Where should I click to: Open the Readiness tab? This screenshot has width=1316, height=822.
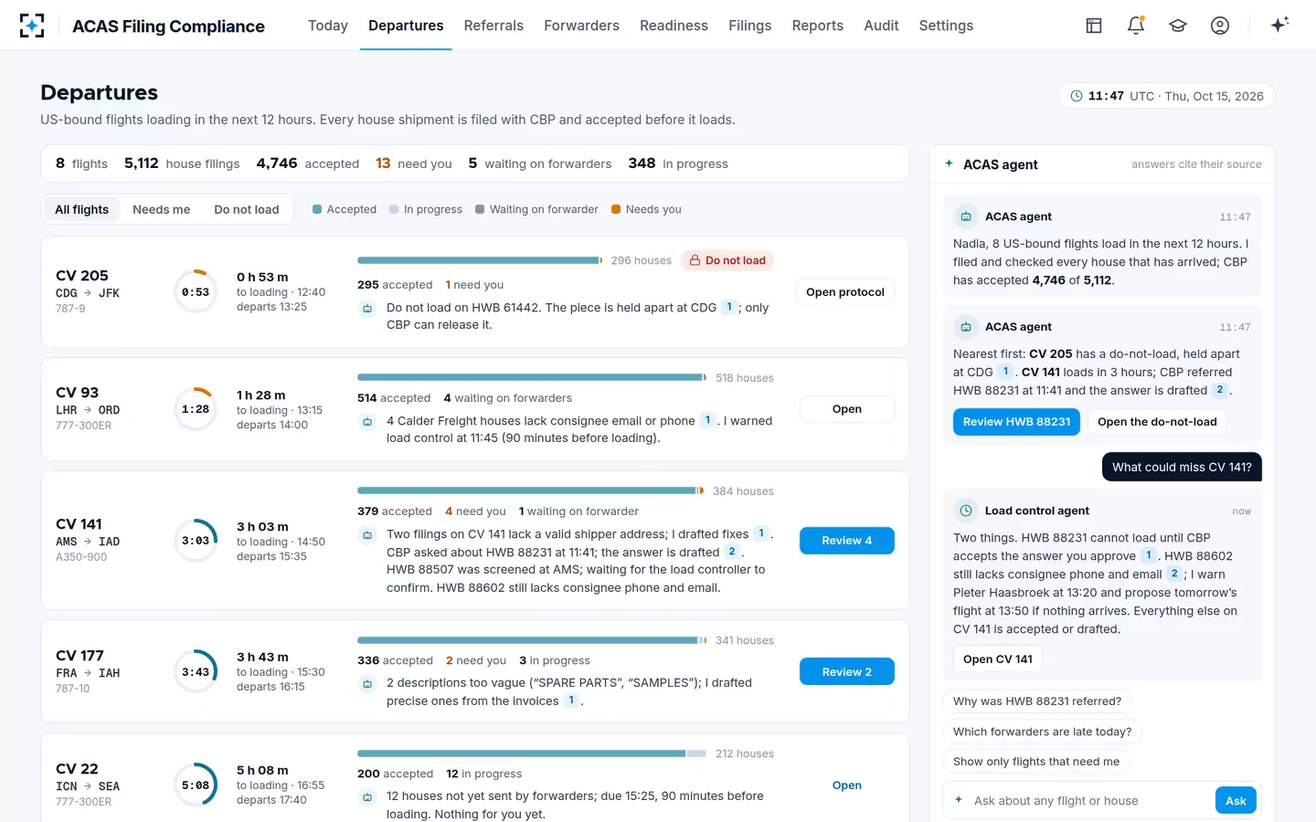674,26
